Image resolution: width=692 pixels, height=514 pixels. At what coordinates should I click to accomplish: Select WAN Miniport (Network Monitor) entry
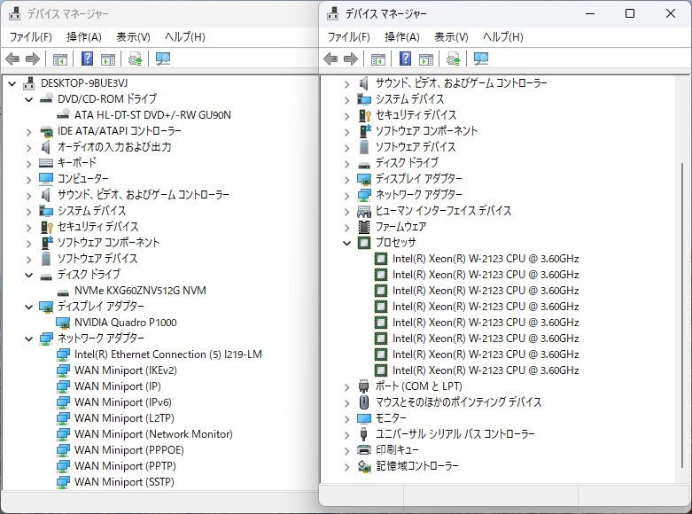(153, 433)
